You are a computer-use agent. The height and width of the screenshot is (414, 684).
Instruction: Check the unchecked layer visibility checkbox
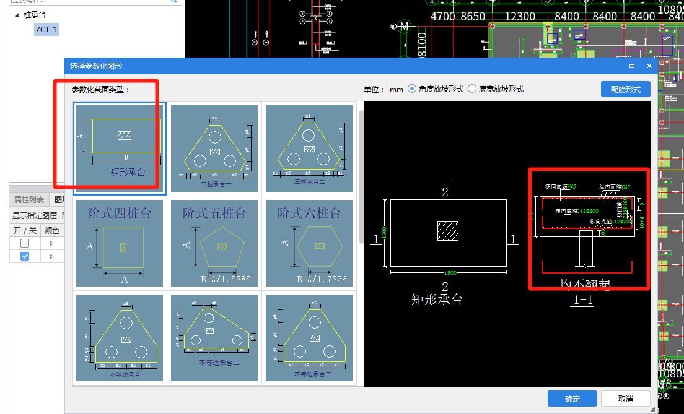click(x=25, y=243)
